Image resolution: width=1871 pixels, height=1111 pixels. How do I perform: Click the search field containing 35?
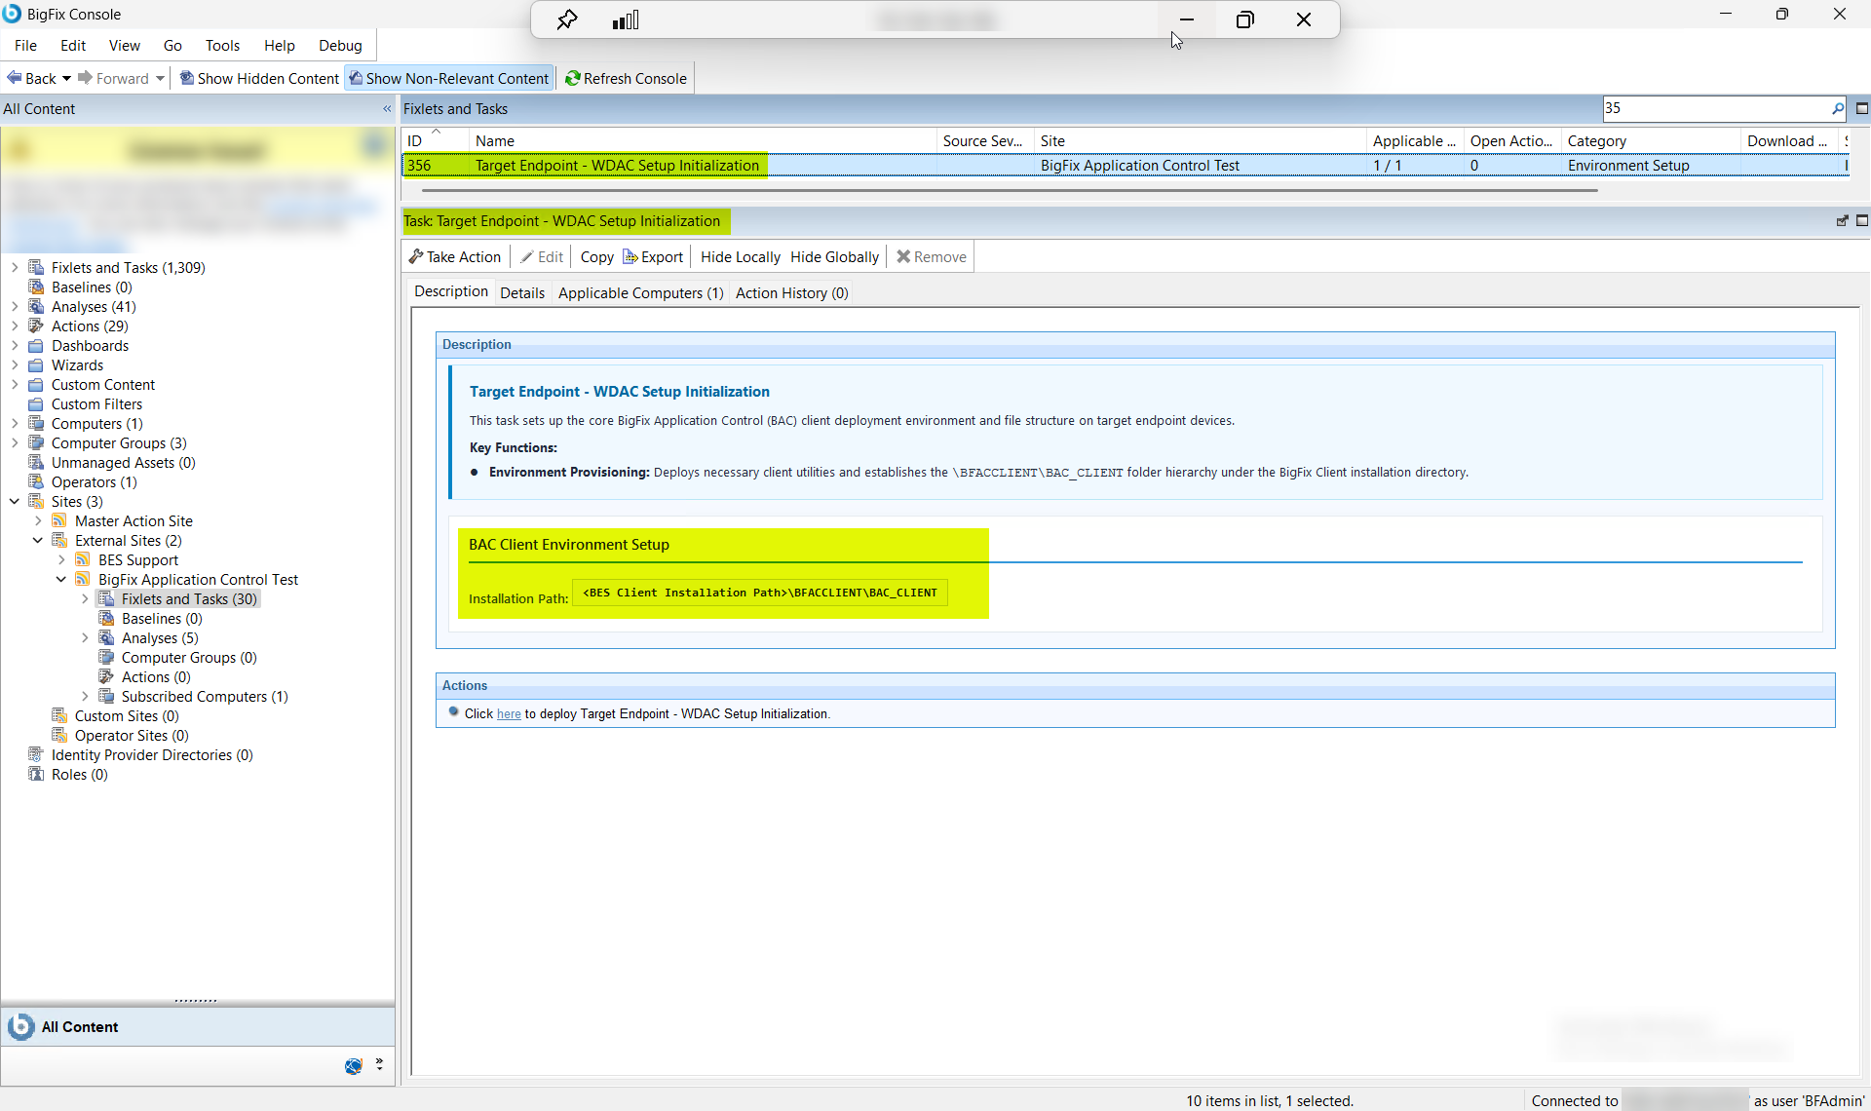pos(1715,108)
